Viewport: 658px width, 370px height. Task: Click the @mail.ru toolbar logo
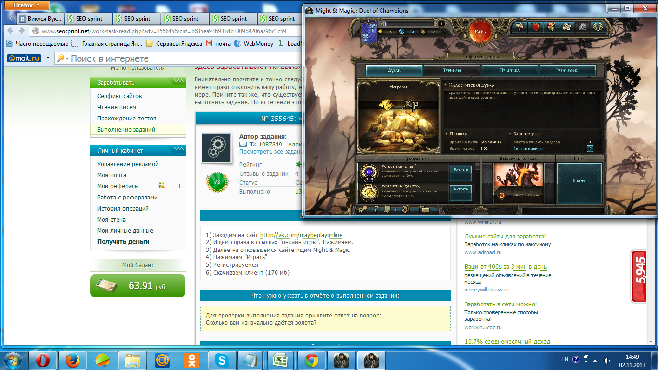pyautogui.click(x=24, y=58)
